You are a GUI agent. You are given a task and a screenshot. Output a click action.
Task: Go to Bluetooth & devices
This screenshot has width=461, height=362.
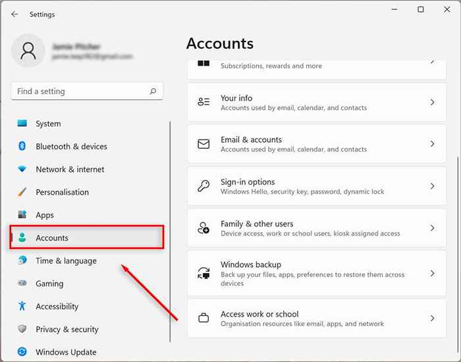point(87,146)
